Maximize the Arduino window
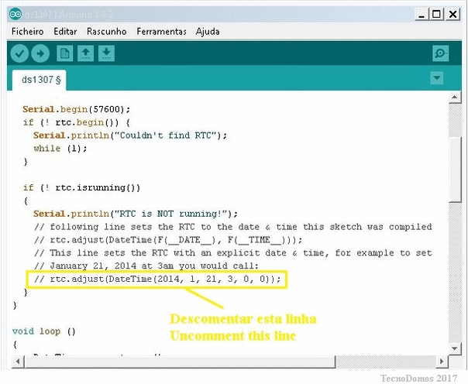This screenshot has width=468, height=384. tap(436, 14)
